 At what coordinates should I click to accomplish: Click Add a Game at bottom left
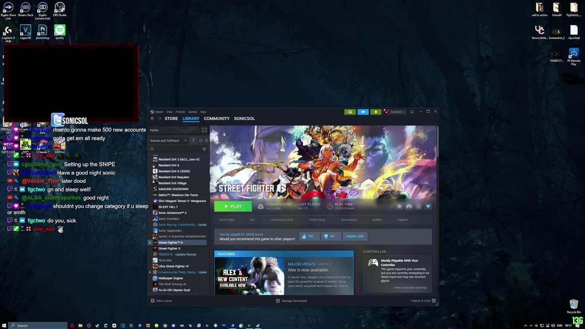pyautogui.click(x=161, y=301)
